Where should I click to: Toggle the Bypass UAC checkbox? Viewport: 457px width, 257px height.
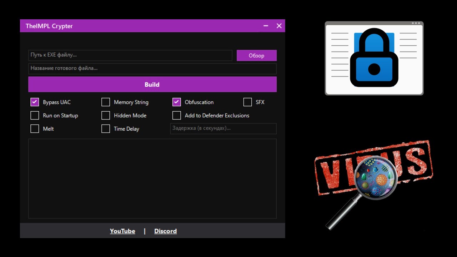pyautogui.click(x=35, y=102)
